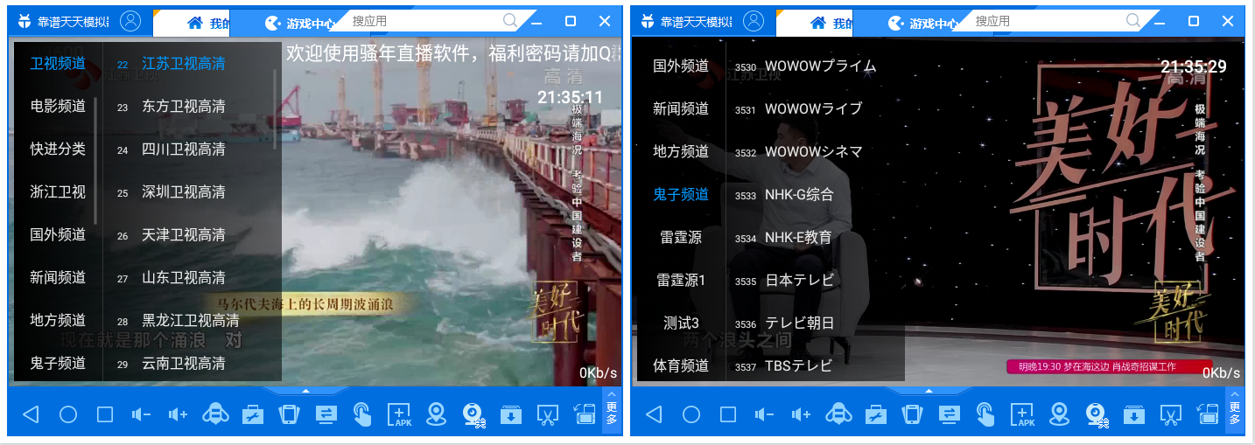Open location pin tool in left window

436,414
